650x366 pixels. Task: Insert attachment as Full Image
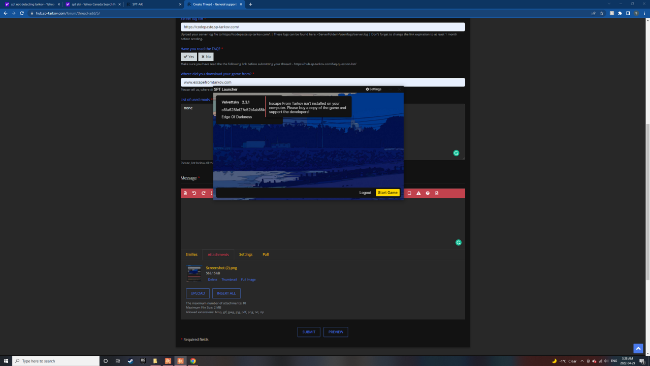click(248, 280)
